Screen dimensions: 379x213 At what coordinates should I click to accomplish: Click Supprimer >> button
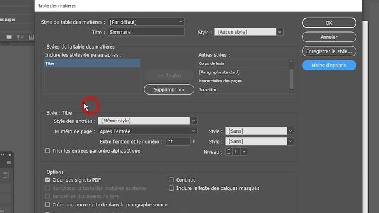(x=169, y=89)
